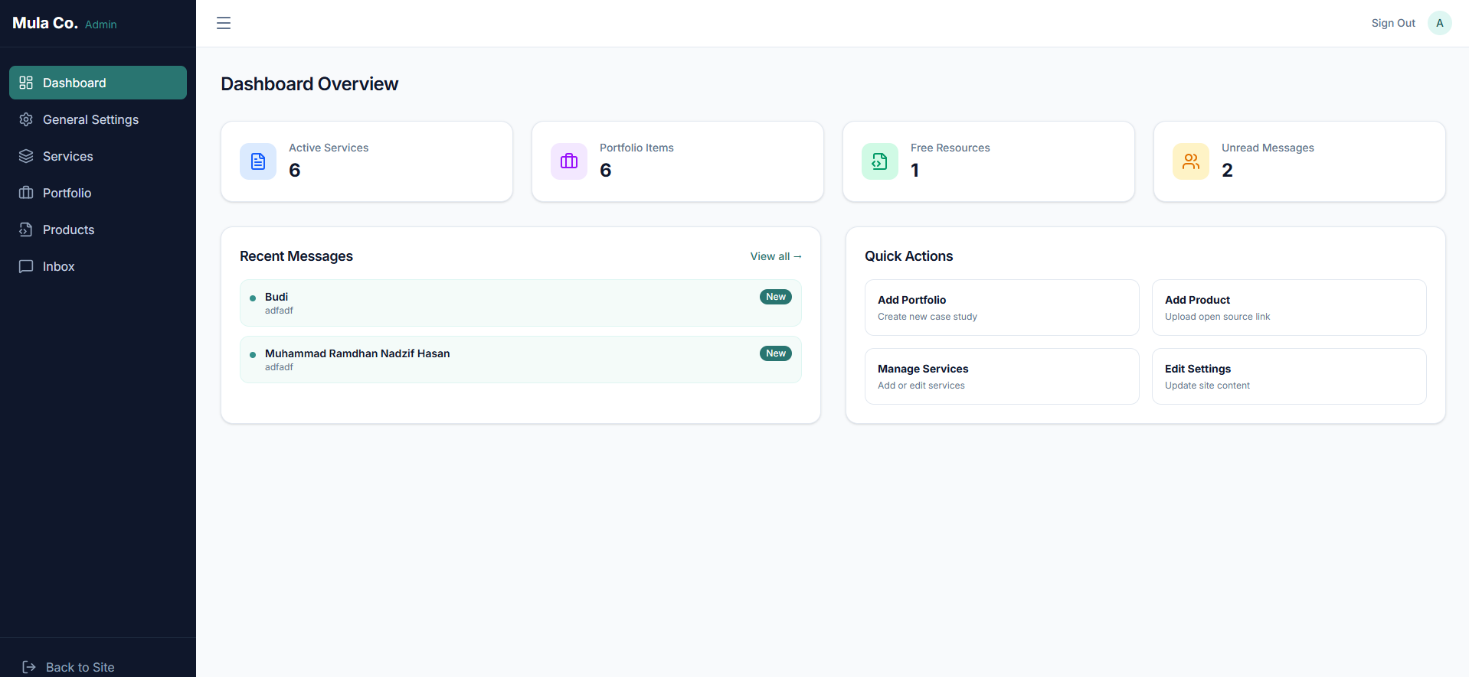Click New badge on Muhammad Ramdhan's message
Image resolution: width=1469 pixels, height=677 pixels.
click(x=776, y=353)
